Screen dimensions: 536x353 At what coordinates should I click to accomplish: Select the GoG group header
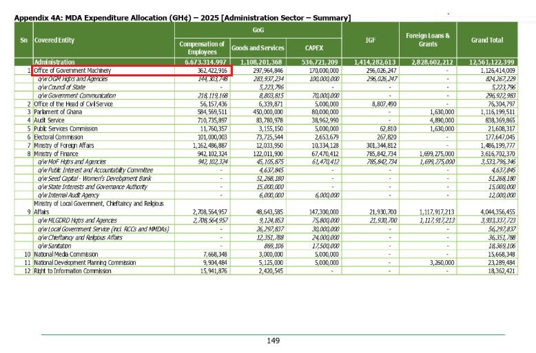[258, 30]
